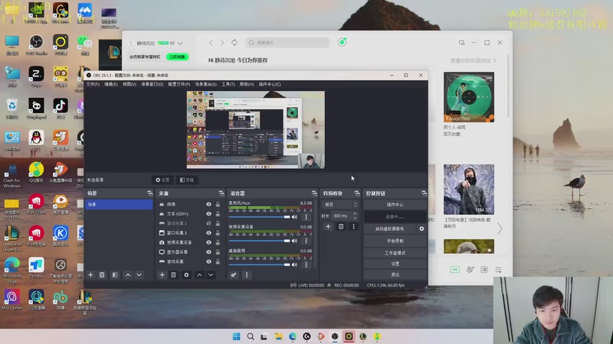Undock the 控制按钮 panel with float icon
The height and width of the screenshot is (344, 613).
click(424, 193)
